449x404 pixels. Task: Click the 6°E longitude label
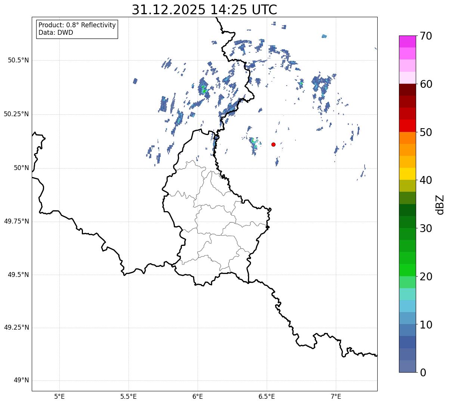point(198,396)
